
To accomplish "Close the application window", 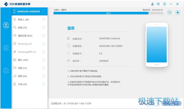I will (177, 4).
